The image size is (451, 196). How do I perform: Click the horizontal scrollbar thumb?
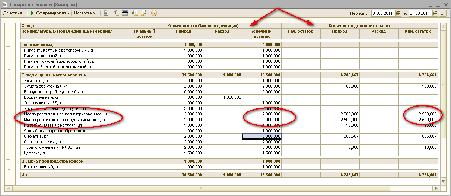[x=201, y=188]
